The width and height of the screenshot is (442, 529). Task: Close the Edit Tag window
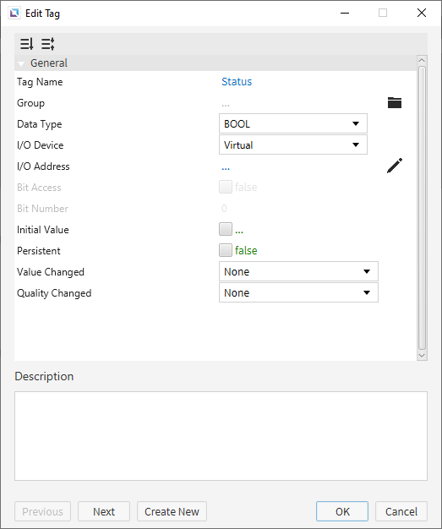tap(422, 13)
